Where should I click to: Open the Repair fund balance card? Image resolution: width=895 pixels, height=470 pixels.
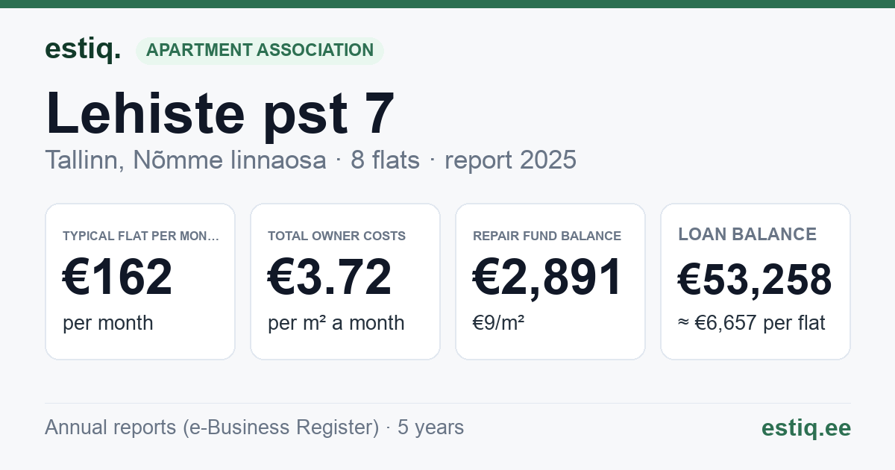pyautogui.click(x=550, y=281)
